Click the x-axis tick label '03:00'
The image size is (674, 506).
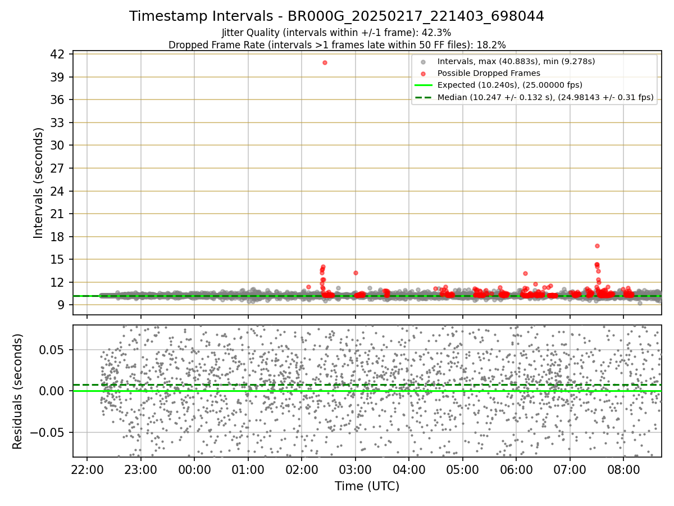point(355,469)
